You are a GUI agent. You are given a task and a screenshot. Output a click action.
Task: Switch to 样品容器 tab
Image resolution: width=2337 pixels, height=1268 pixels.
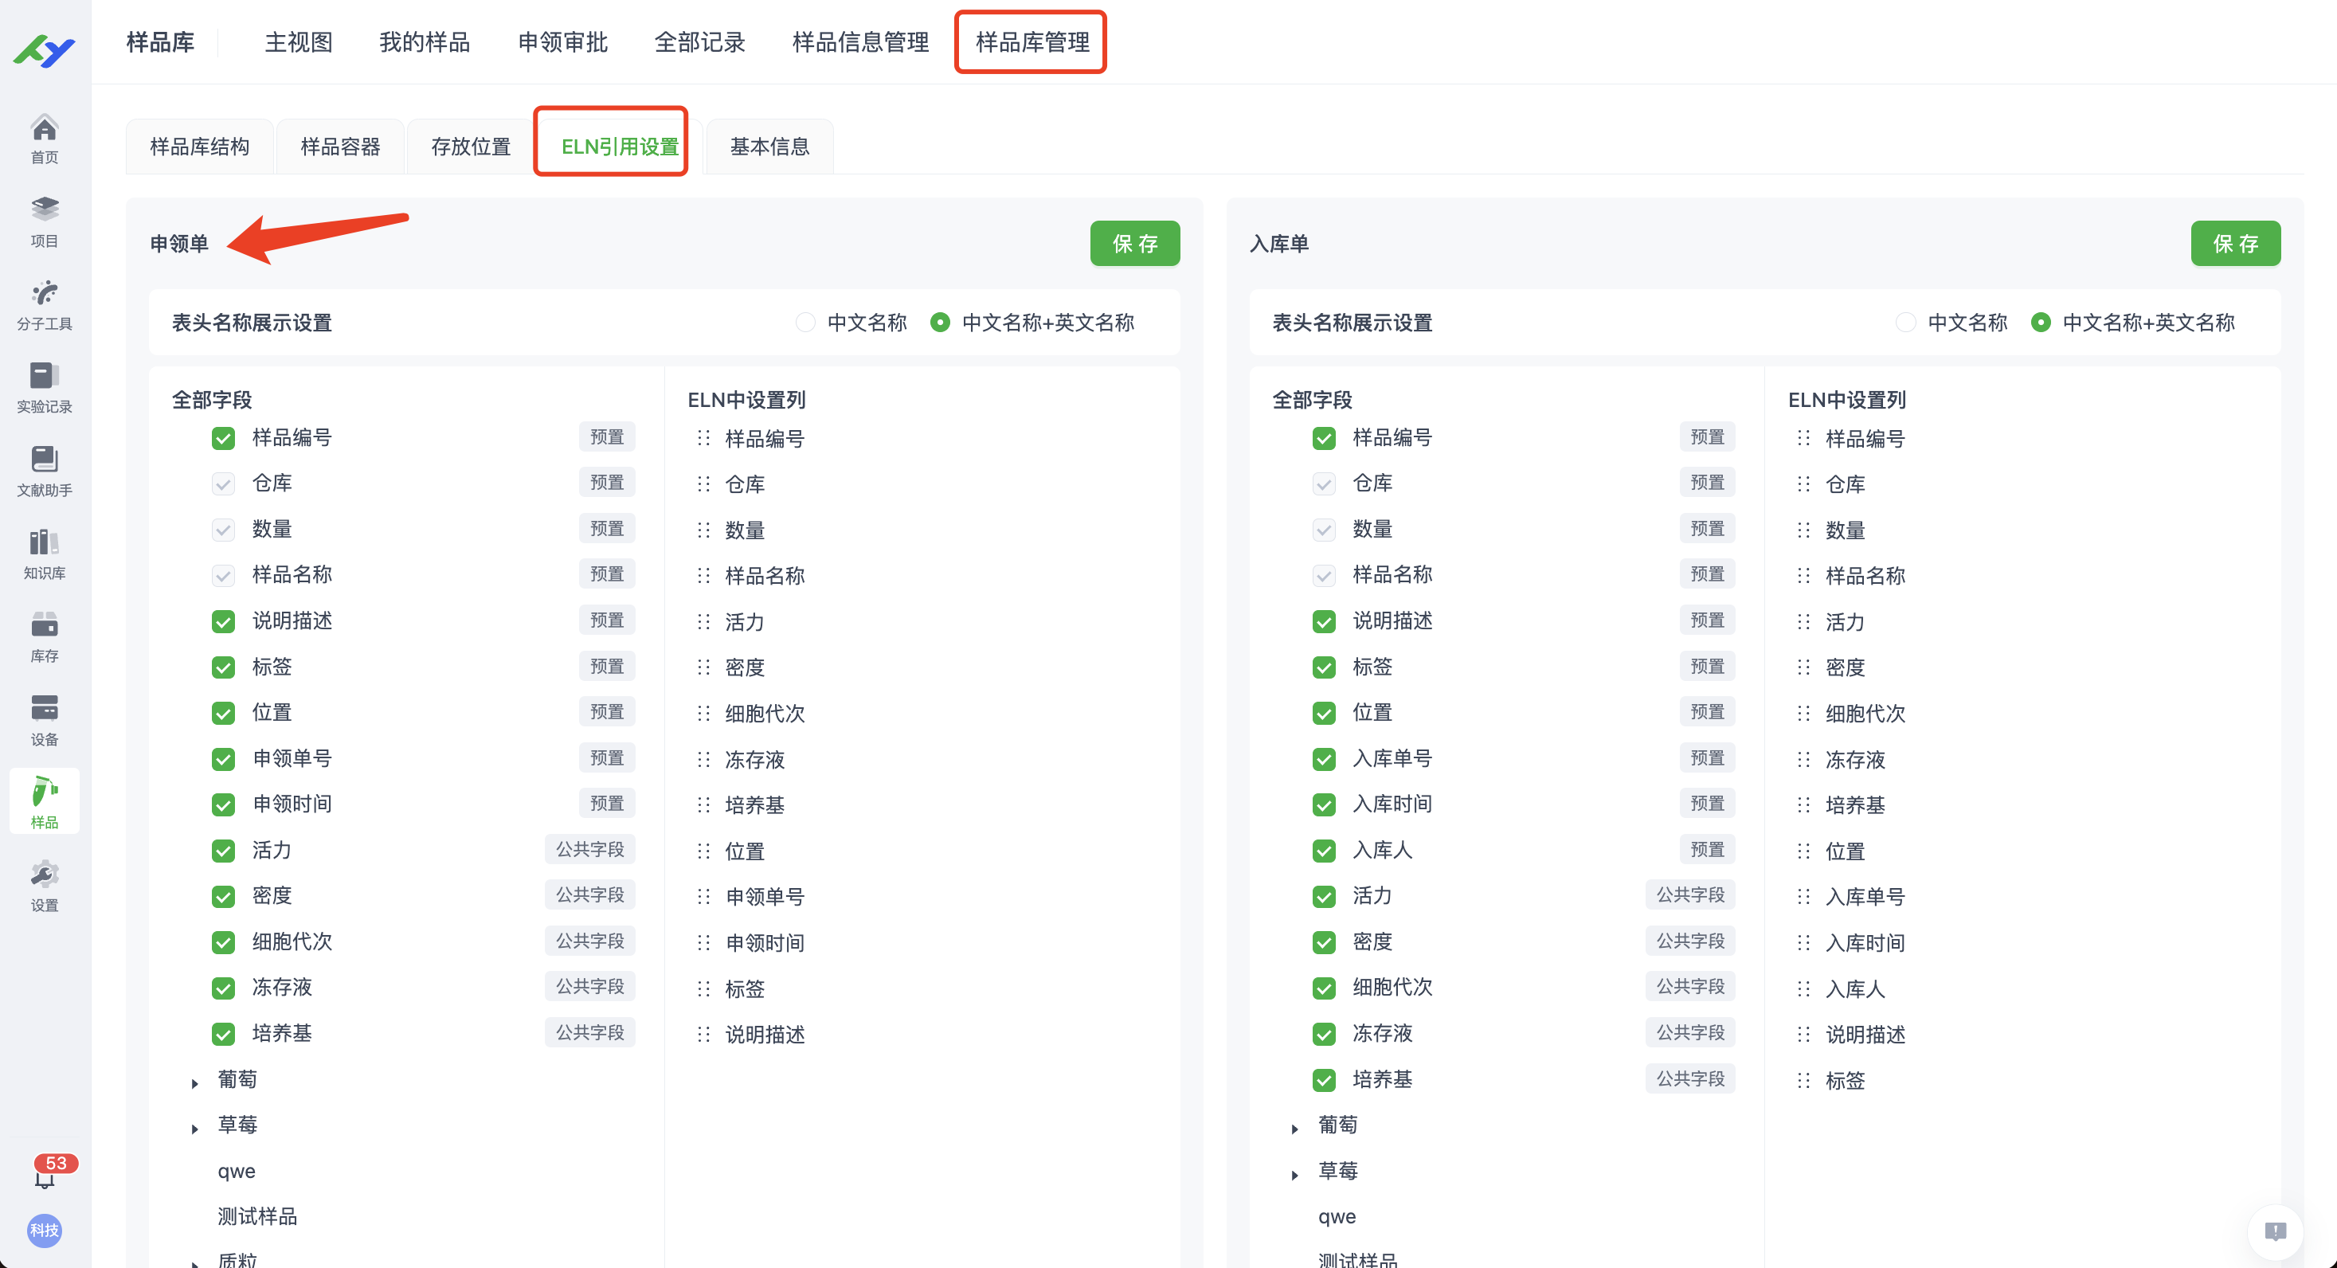click(x=340, y=147)
